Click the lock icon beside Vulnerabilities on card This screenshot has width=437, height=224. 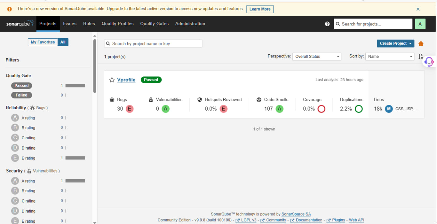pos(151,100)
